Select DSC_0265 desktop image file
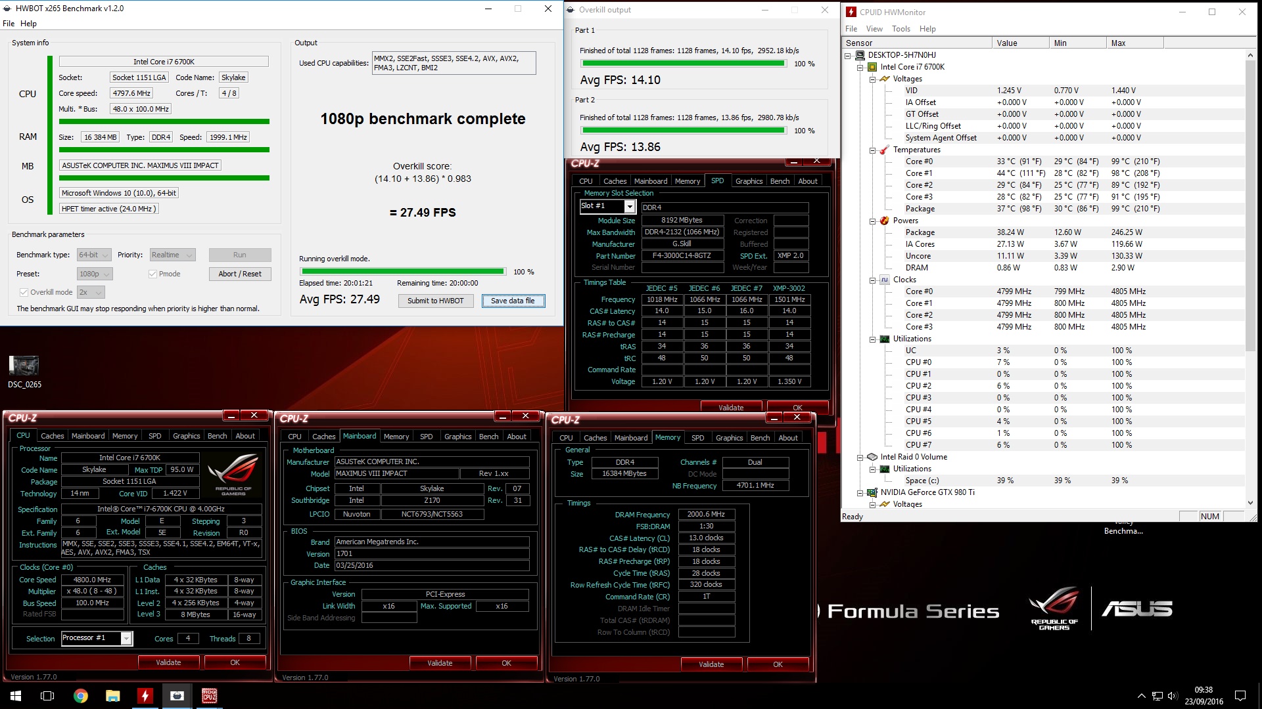 24,372
